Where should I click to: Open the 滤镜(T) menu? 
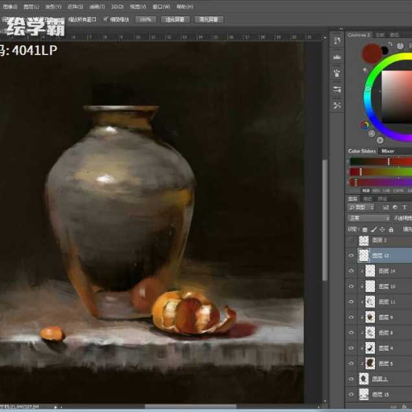[97, 7]
